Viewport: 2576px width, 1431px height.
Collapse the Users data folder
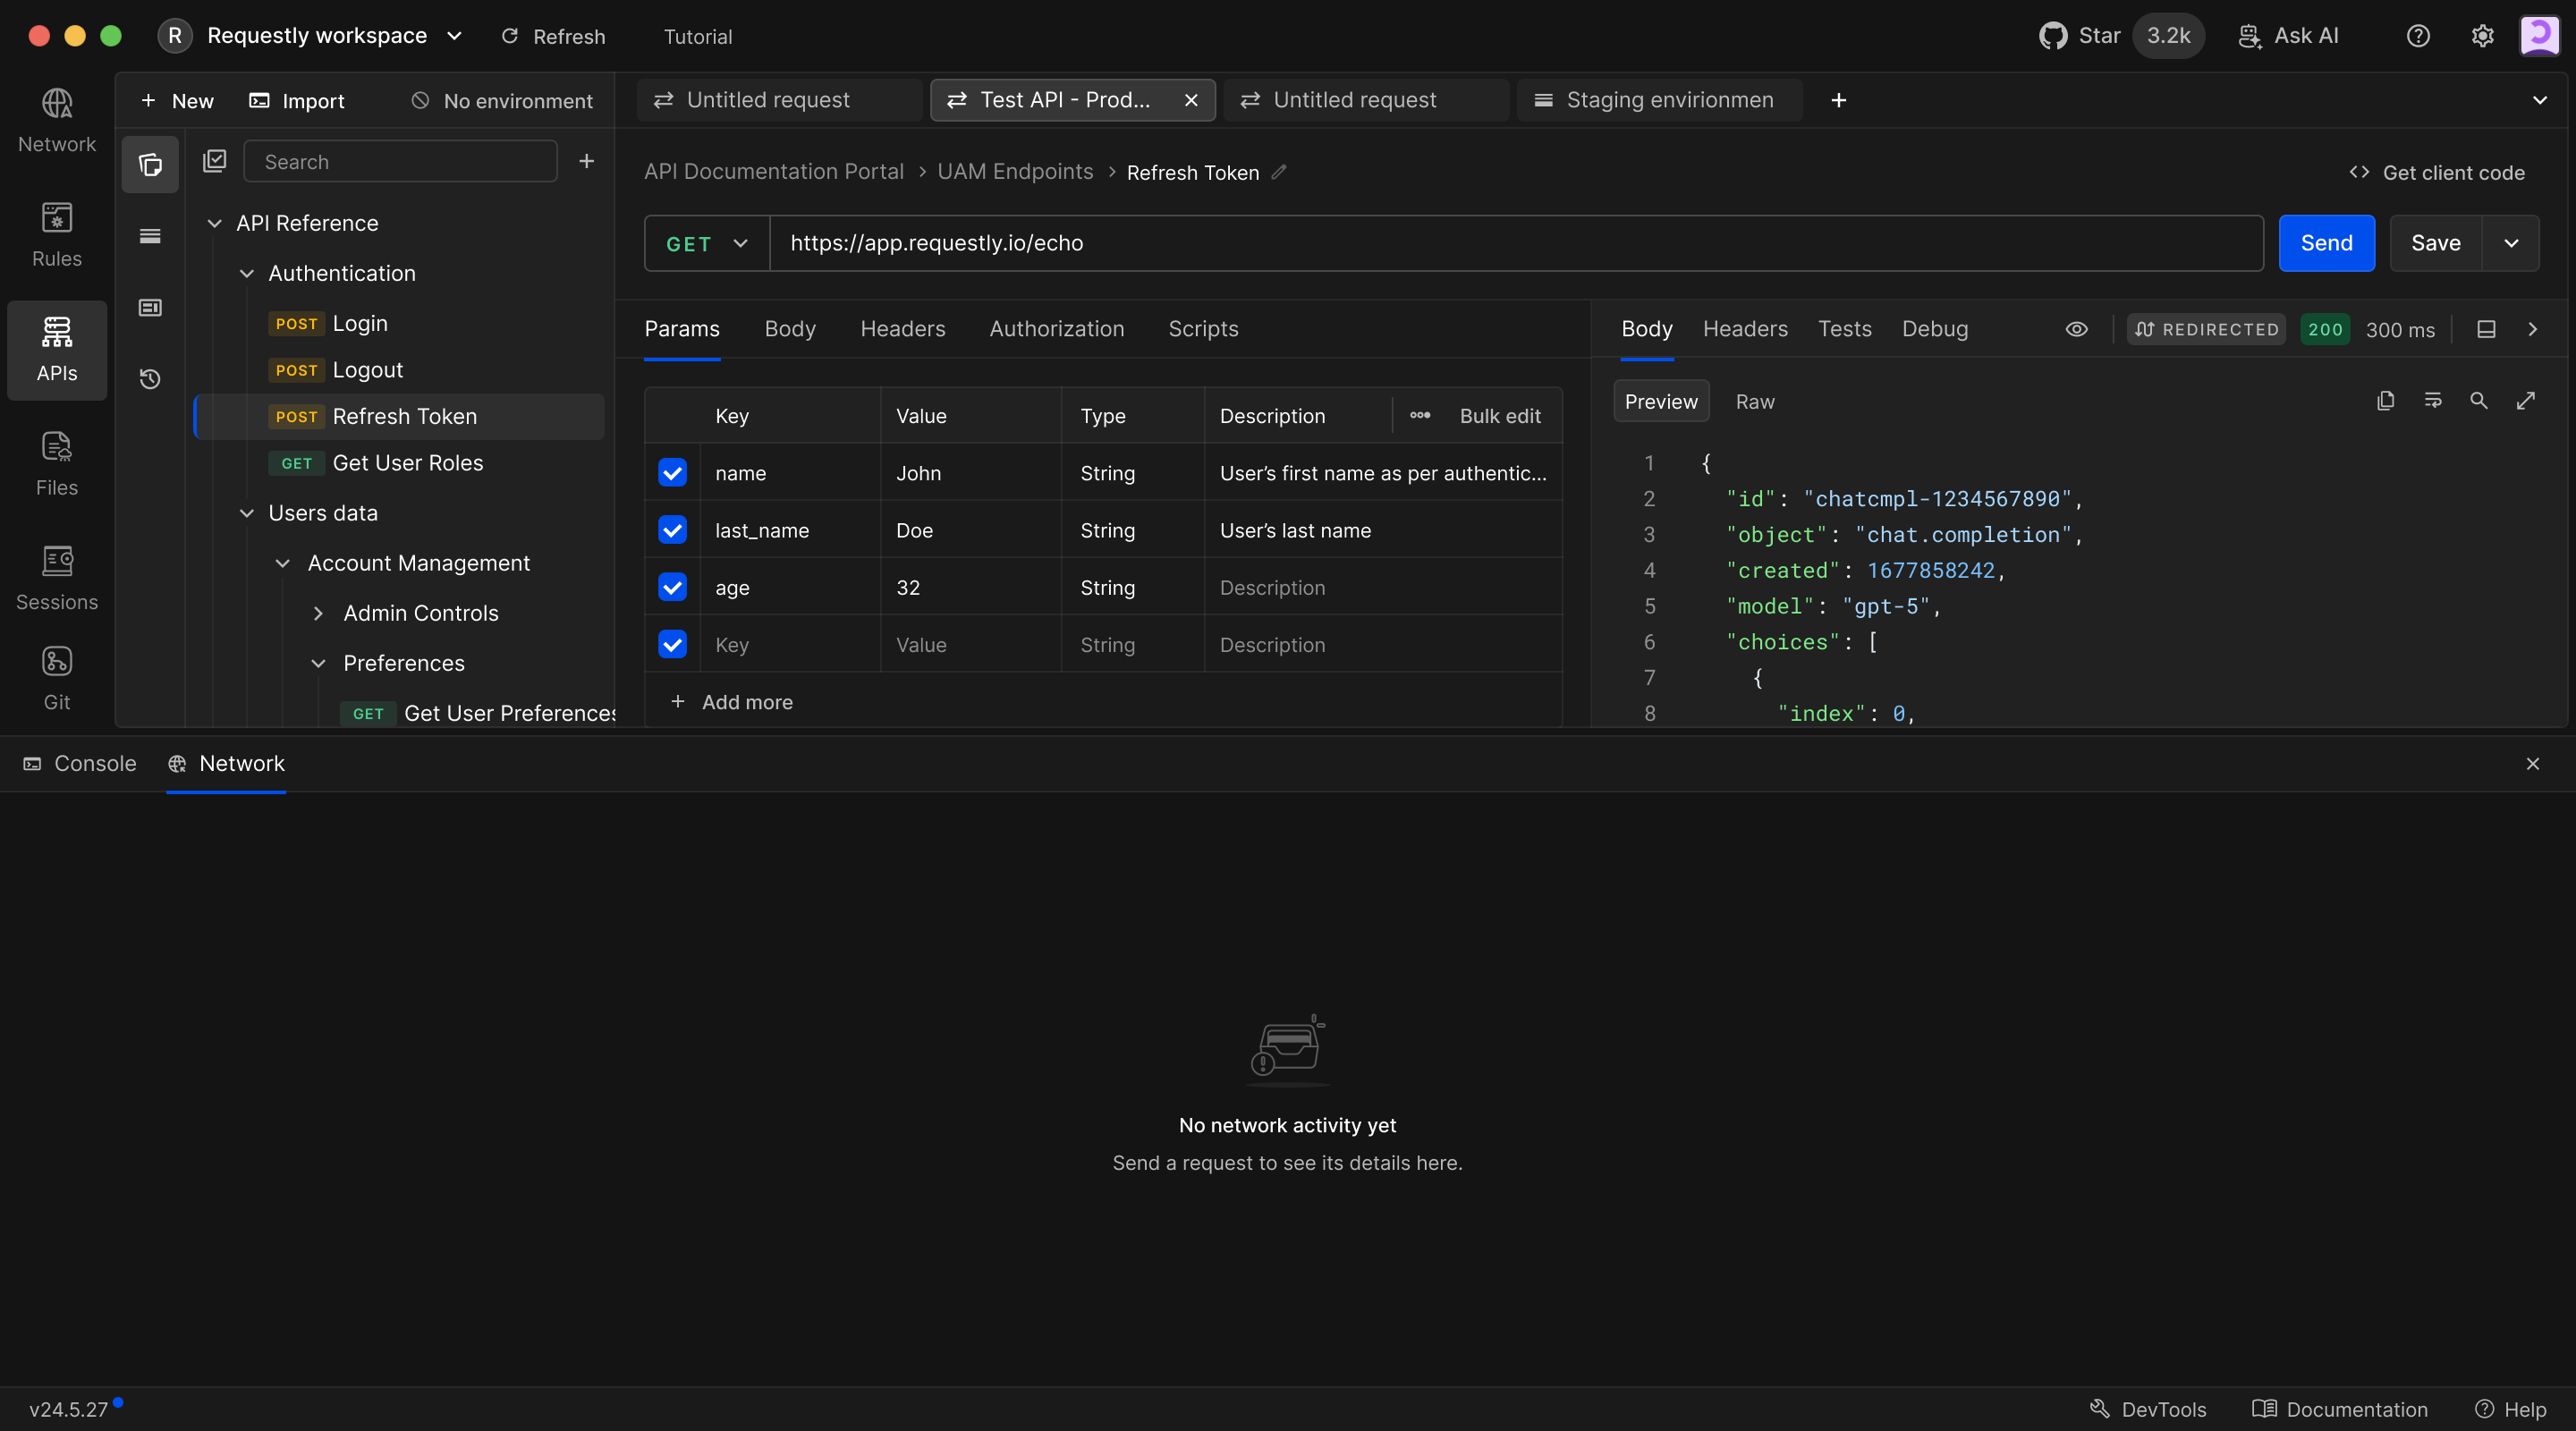247,513
